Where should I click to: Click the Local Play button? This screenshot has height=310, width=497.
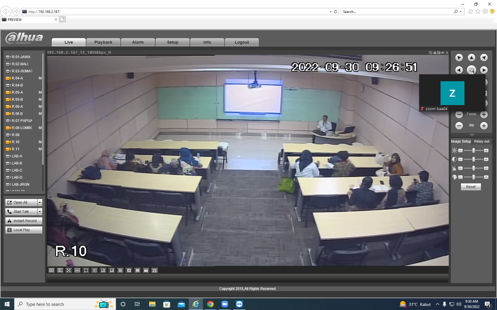click(x=24, y=230)
